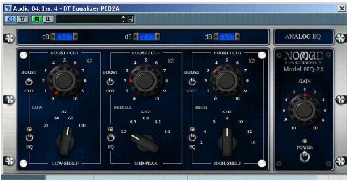Toggle the green Read automation R button

[x=37, y=19]
